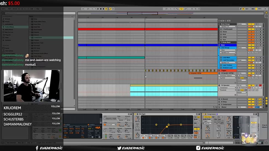Unfold the Bass track
The width and height of the screenshot is (269, 151).
(x=219, y=45)
